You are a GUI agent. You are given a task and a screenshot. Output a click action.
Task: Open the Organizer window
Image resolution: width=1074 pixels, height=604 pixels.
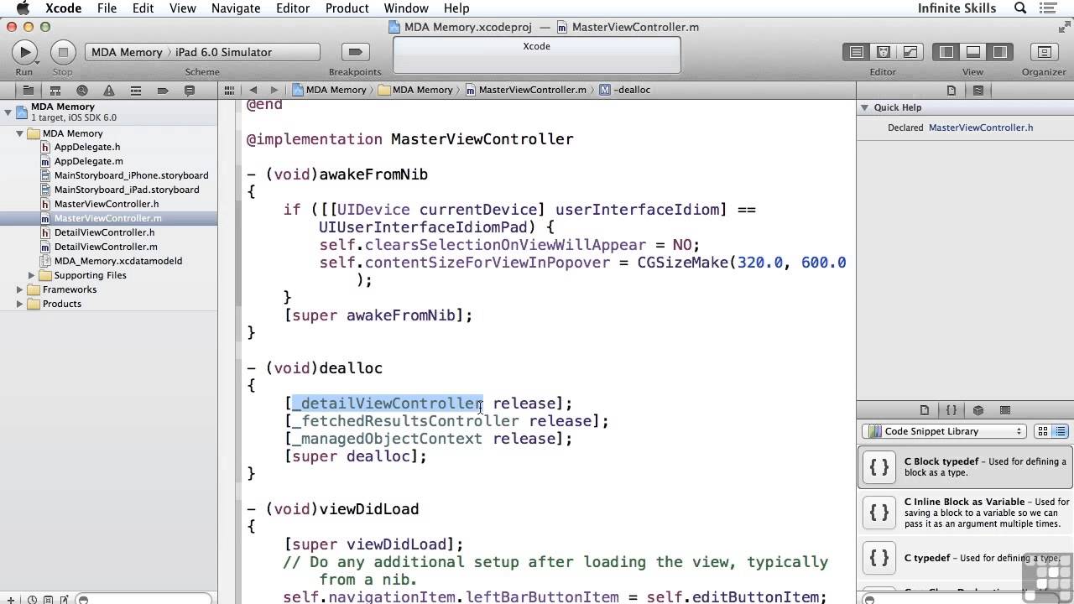click(1044, 52)
